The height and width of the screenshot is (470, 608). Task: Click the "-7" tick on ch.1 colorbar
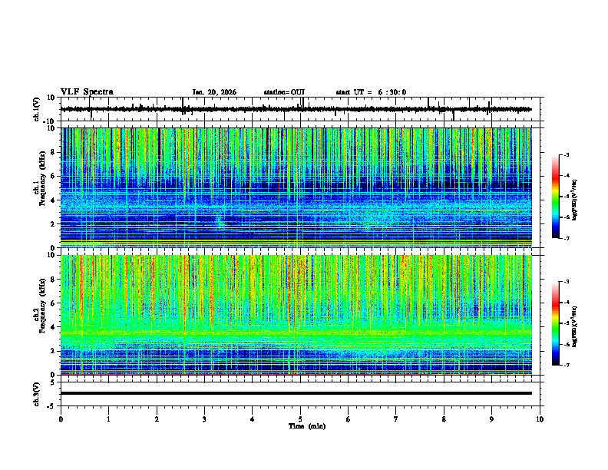(x=567, y=238)
